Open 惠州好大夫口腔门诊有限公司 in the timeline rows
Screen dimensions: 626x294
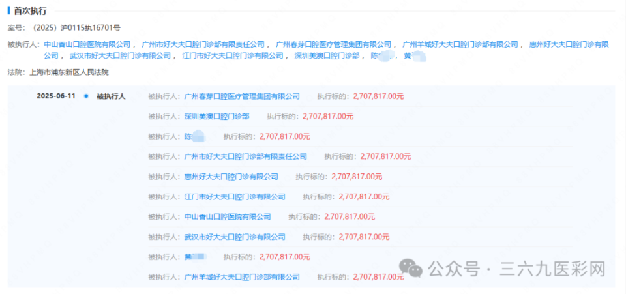231,176
